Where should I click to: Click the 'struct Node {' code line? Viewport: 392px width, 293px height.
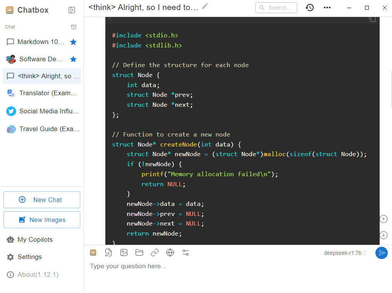pyautogui.click(x=136, y=75)
